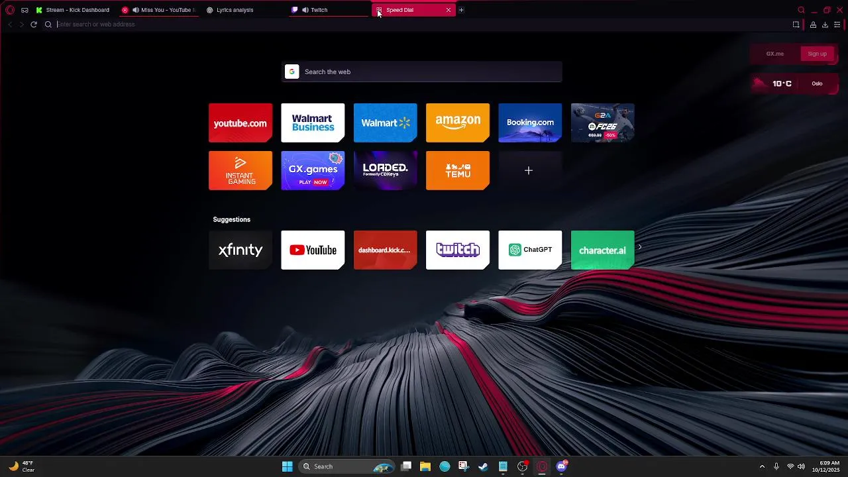Open the profile icon in the toolbar
Viewport: 848px width, 477px height.
click(x=813, y=25)
